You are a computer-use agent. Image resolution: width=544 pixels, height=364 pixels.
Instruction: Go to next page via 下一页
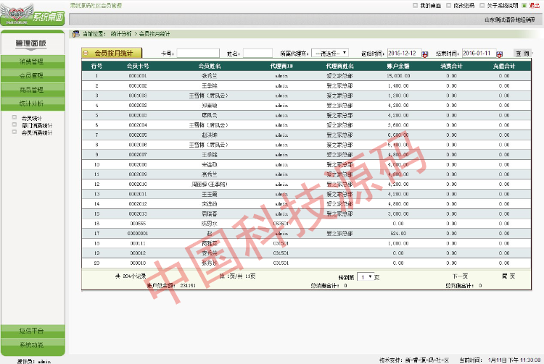[x=460, y=276]
